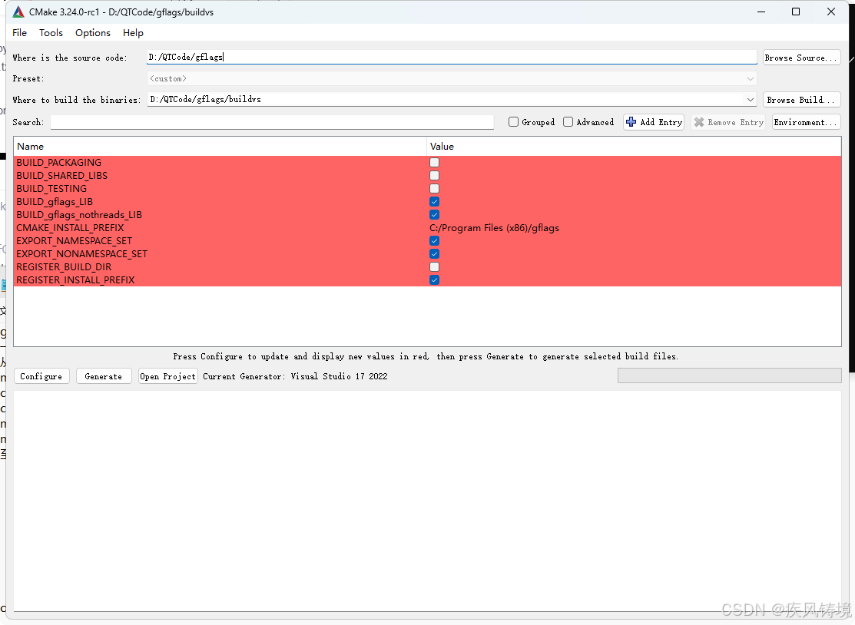Screen dimensions: 855x625
Task: Enable REGISTER_BUILD_DIR checkbox
Action: (x=435, y=267)
